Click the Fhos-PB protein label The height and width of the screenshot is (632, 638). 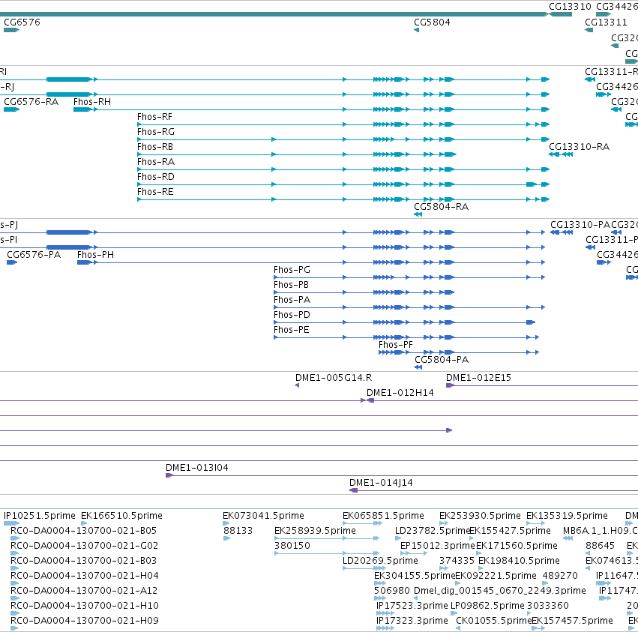(x=292, y=285)
